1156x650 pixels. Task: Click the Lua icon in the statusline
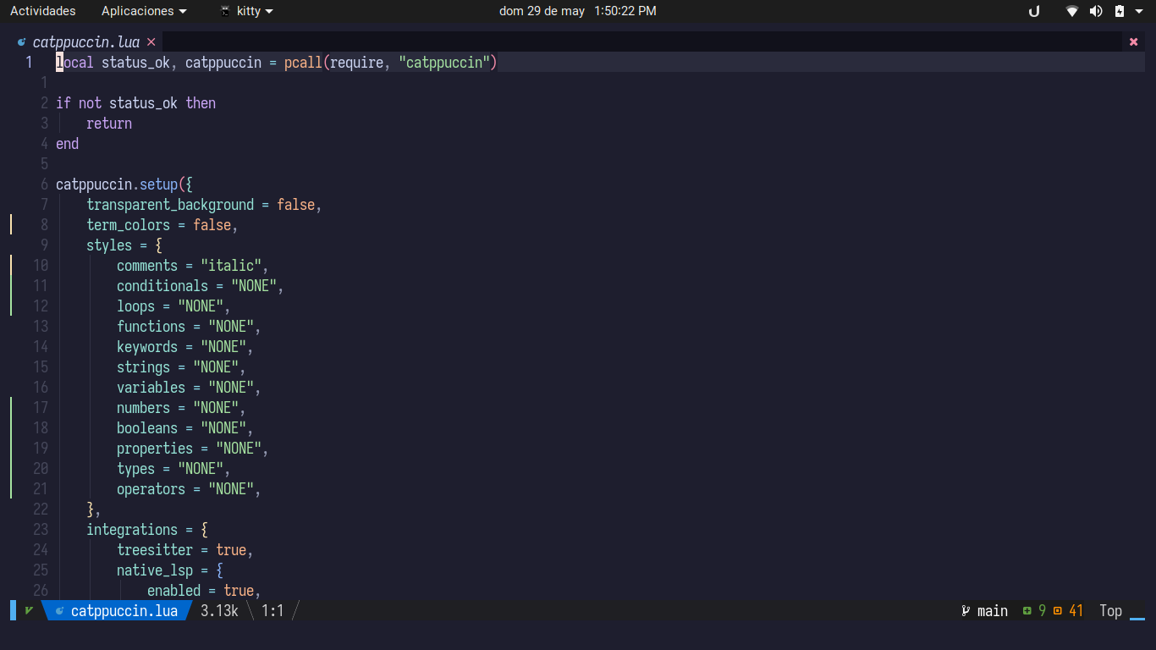59,610
